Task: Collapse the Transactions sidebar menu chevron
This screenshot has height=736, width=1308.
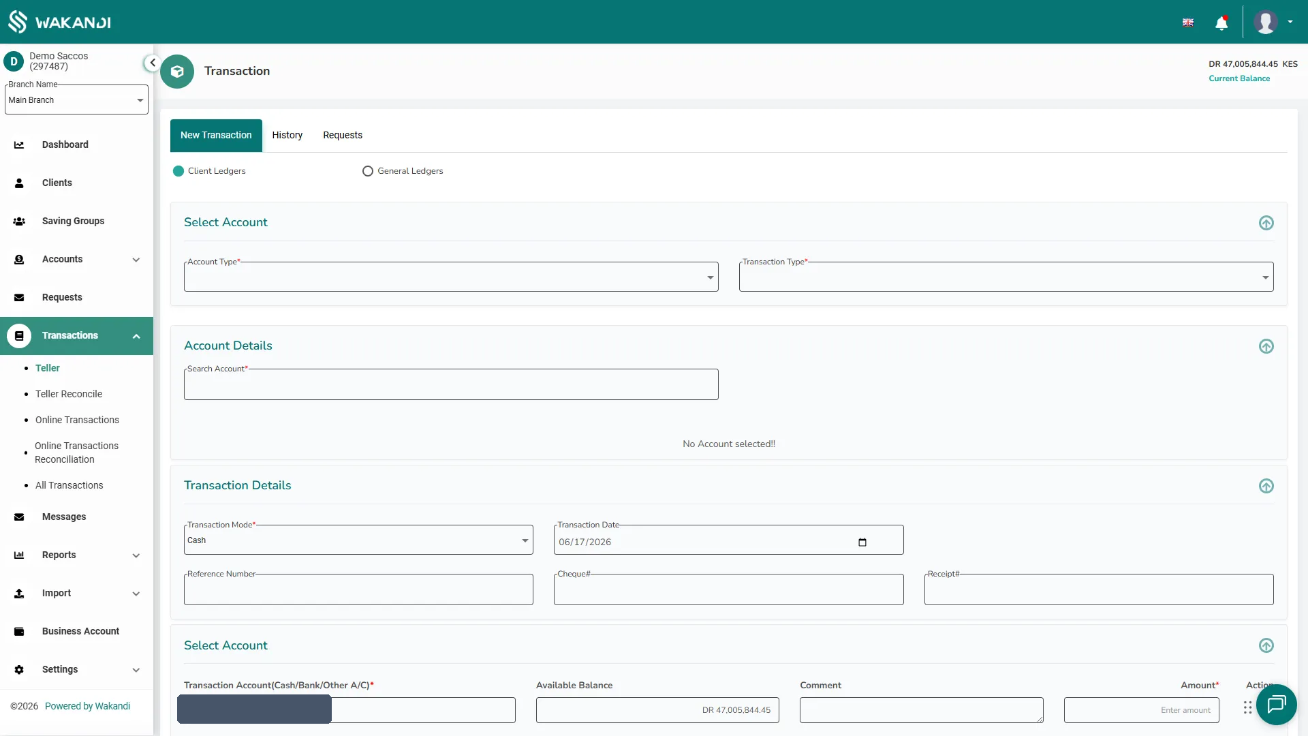Action: point(136,336)
